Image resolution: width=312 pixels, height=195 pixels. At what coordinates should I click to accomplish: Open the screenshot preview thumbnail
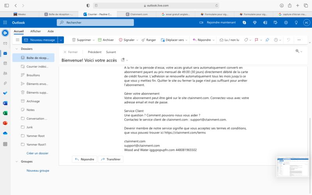(293, 167)
